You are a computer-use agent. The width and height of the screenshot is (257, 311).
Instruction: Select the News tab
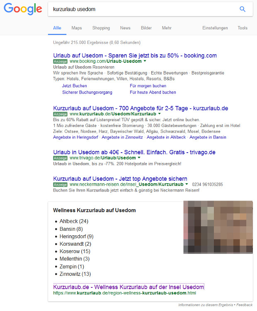(x=125, y=28)
